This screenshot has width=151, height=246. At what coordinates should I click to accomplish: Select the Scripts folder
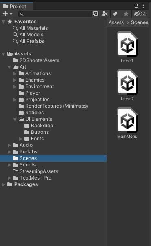[x=27, y=165]
